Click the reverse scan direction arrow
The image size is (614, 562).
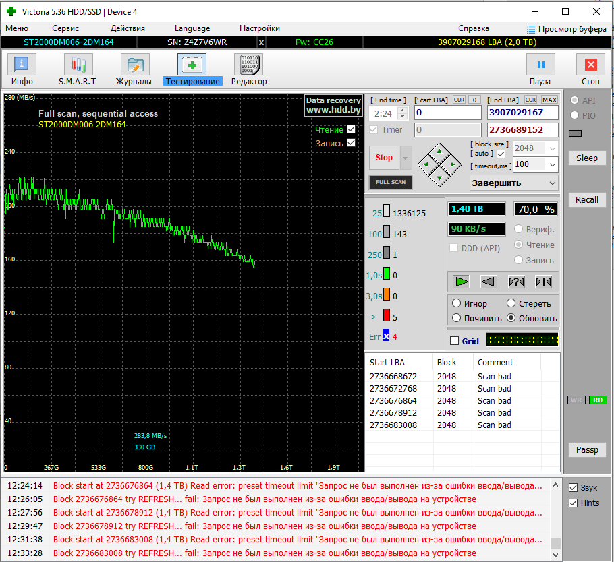point(489,282)
